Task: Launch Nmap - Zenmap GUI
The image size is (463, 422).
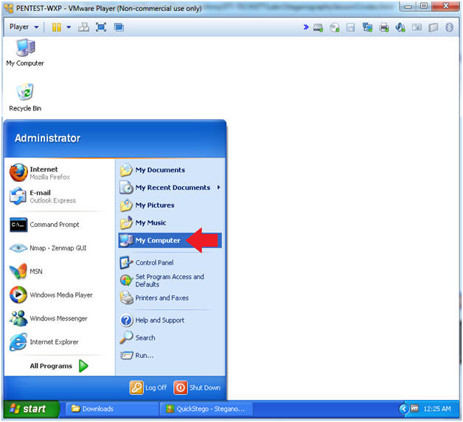Action: point(58,248)
